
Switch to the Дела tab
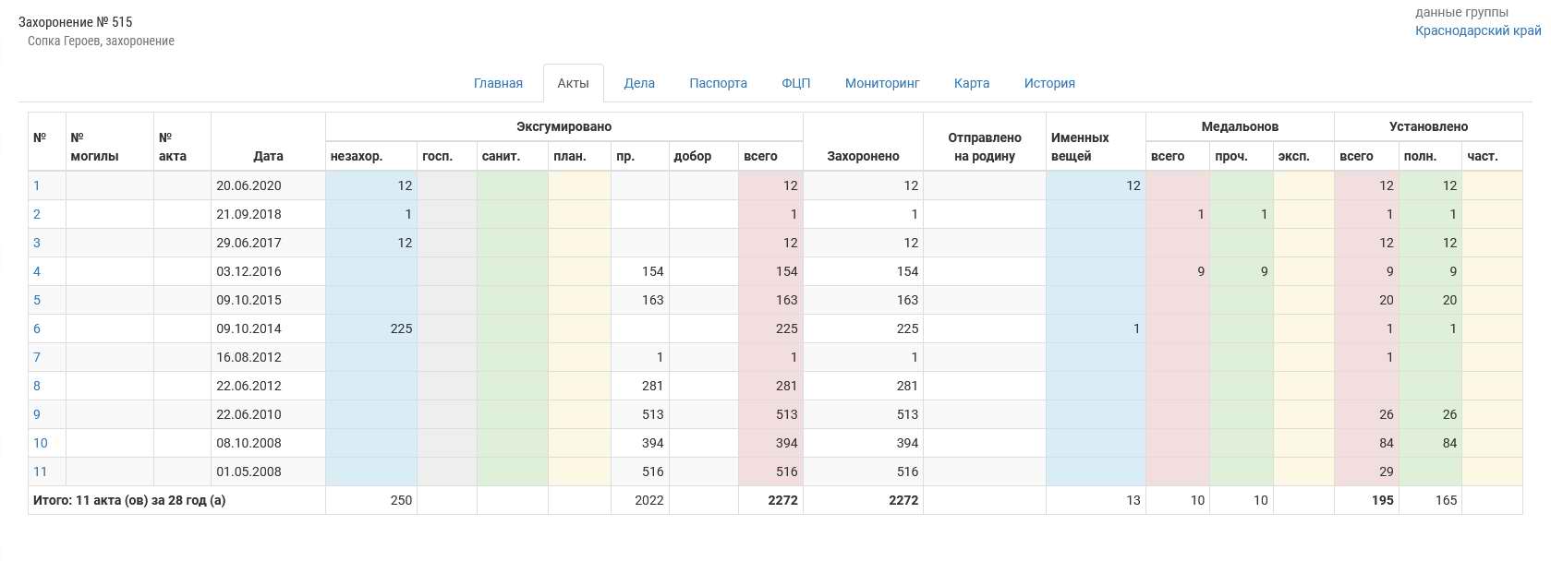638,83
